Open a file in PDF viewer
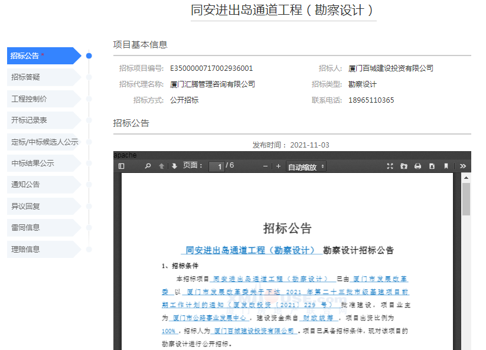486x350 pixels. (x=404, y=166)
